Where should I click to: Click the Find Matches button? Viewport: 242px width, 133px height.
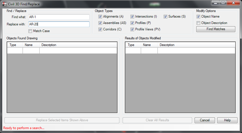tap(216, 29)
